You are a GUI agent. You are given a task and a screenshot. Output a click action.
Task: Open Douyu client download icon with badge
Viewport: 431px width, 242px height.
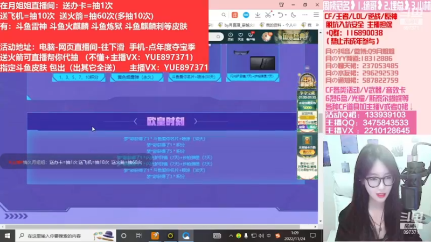(x=251, y=36)
